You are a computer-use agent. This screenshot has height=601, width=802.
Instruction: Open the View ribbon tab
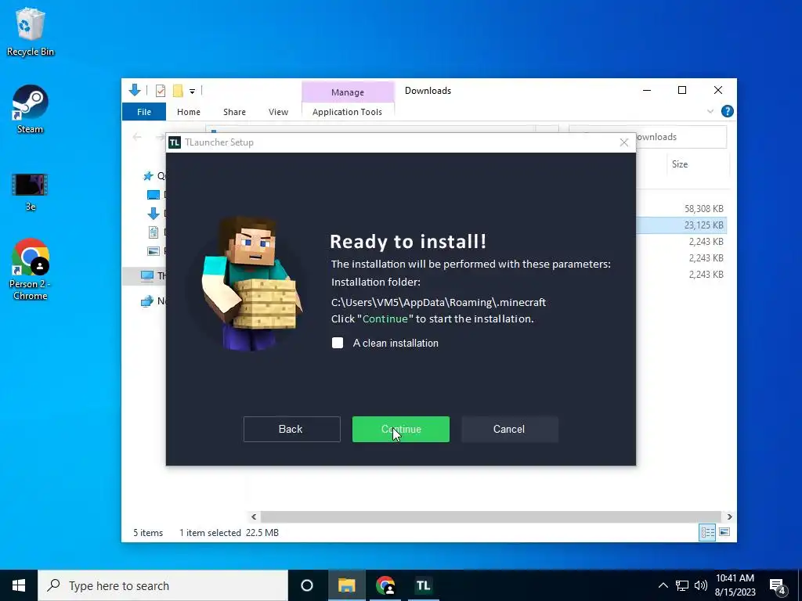(278, 112)
